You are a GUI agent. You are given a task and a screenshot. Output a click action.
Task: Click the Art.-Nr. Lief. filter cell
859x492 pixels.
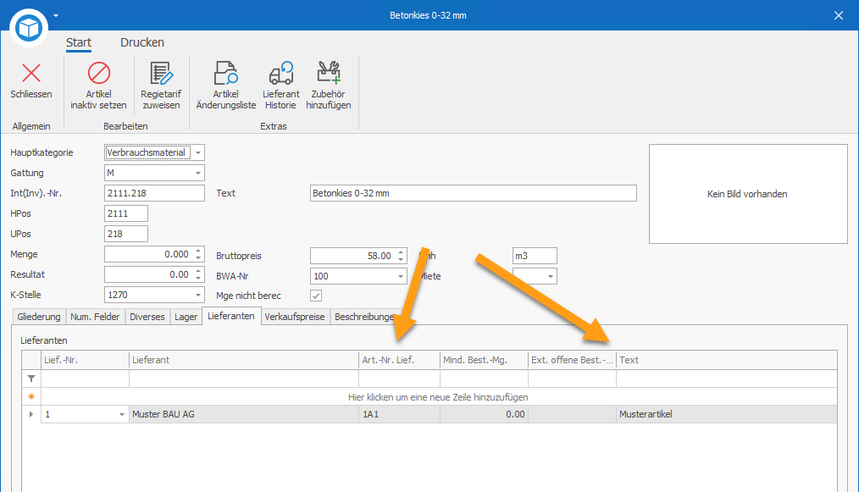[x=399, y=379]
